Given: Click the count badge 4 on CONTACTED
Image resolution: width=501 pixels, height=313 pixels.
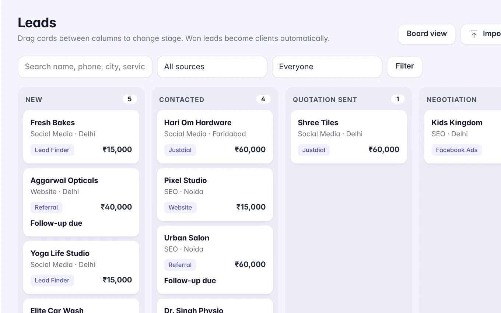Looking at the screenshot, I should coord(263,99).
